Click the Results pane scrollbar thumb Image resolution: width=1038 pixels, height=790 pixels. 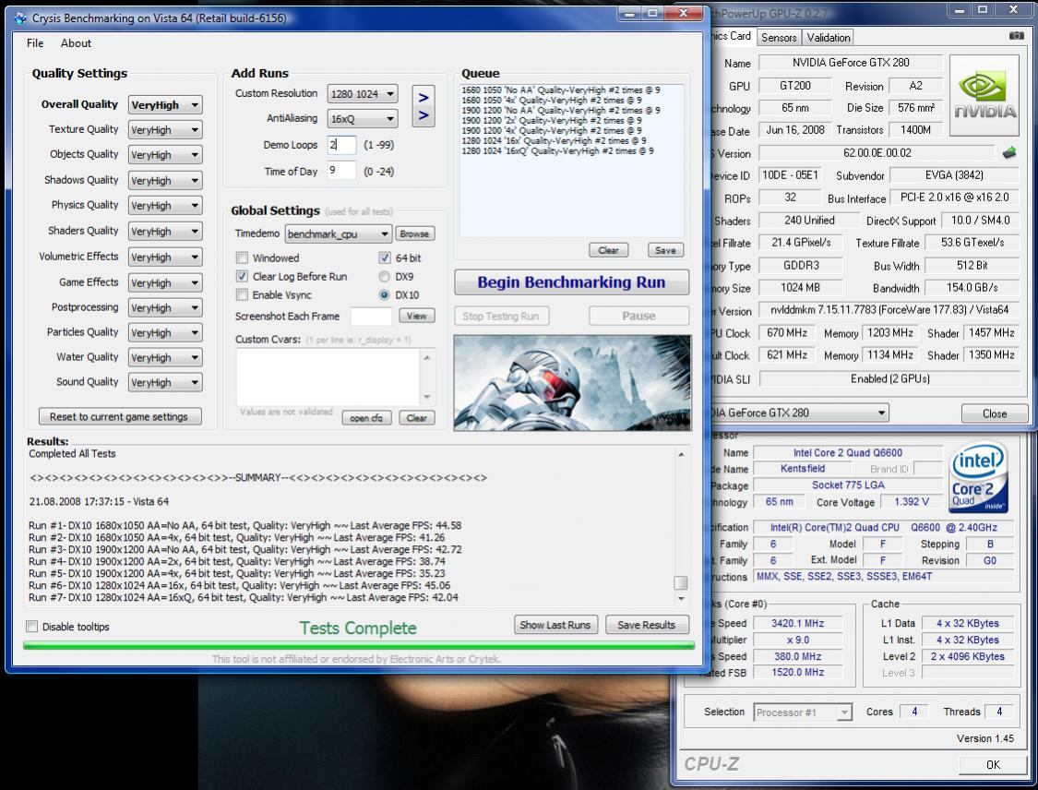pos(681,582)
